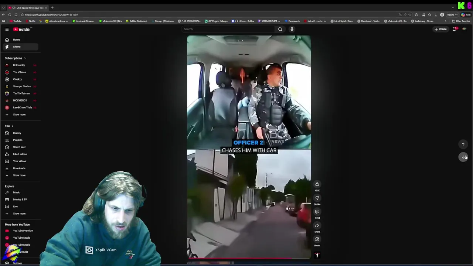Viewport: 473px width, 266px height.
Task: Open The Villains subscription channel
Action: 19,72
